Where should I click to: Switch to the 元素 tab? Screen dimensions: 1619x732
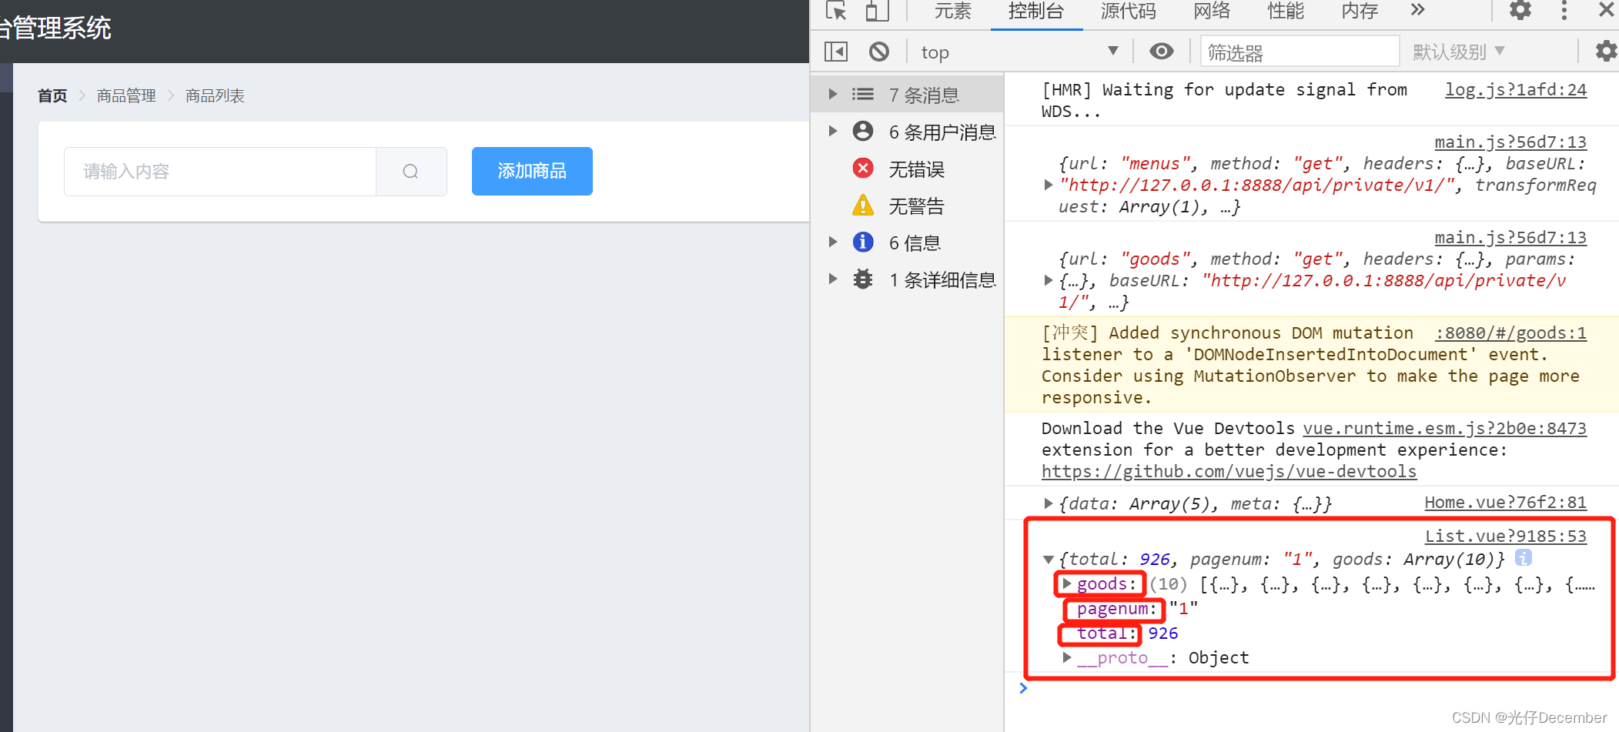pyautogui.click(x=952, y=11)
